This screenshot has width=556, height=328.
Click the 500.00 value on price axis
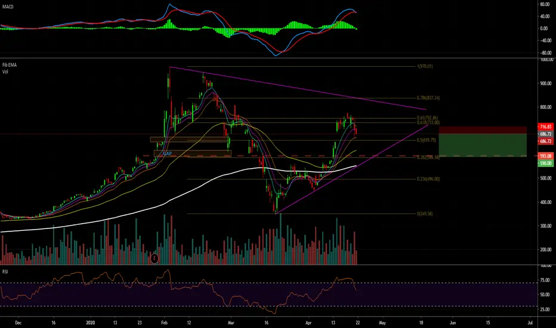[x=546, y=178]
